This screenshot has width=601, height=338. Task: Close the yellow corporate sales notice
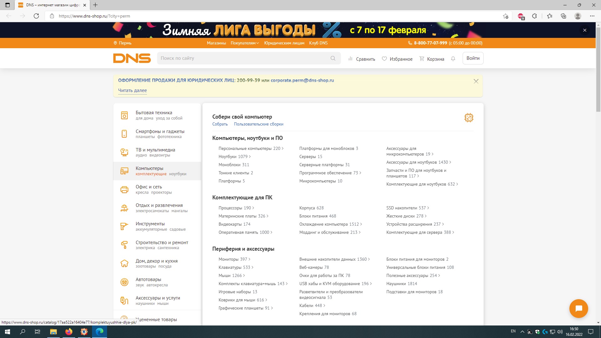click(476, 81)
